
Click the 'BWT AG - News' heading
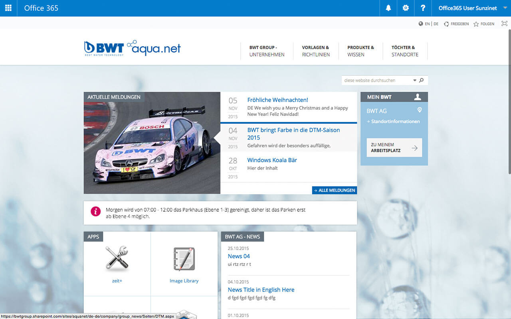[x=242, y=236]
